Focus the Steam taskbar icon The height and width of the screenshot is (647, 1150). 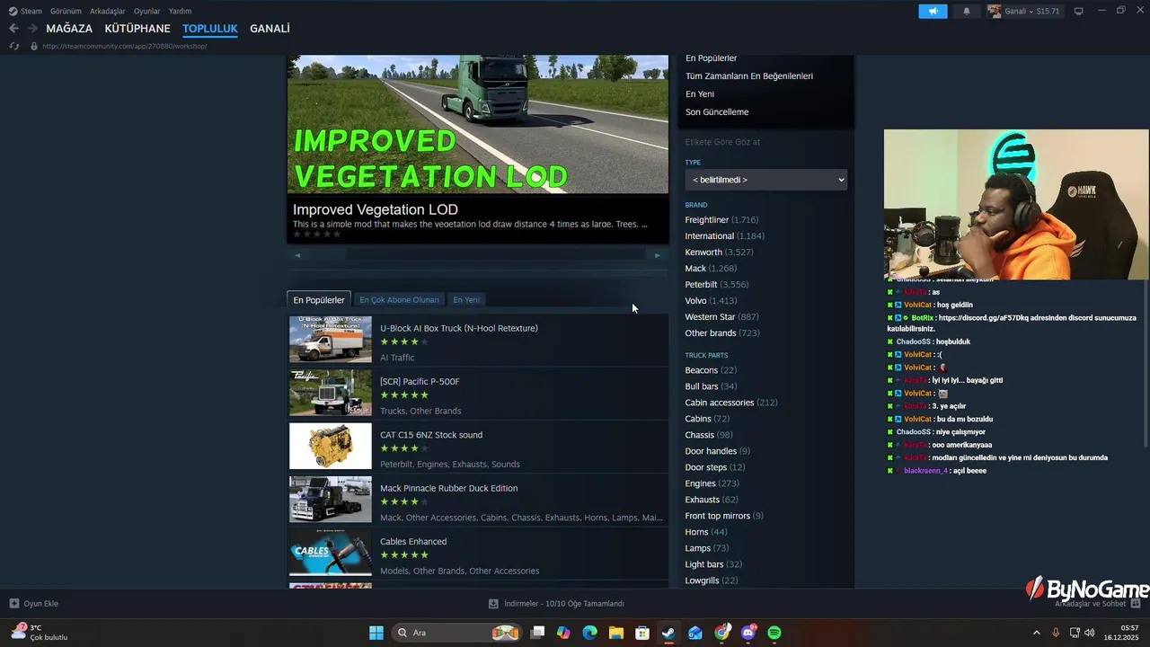668,633
